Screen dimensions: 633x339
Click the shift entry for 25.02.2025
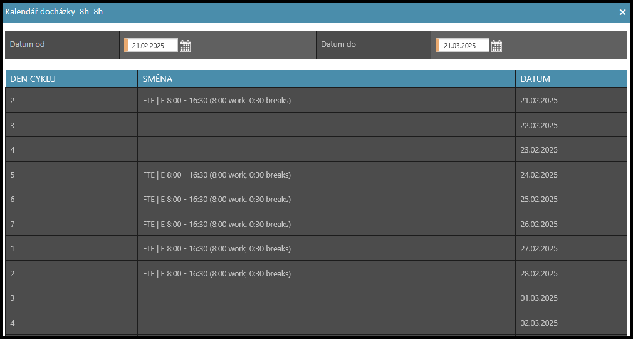pyautogui.click(x=217, y=200)
